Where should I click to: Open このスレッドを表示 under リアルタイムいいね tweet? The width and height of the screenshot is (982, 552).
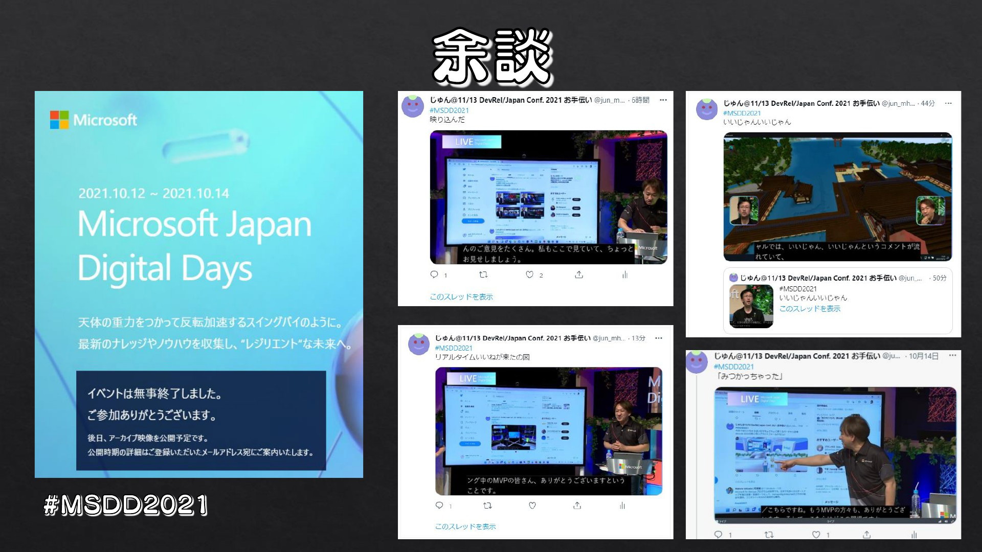point(465,526)
